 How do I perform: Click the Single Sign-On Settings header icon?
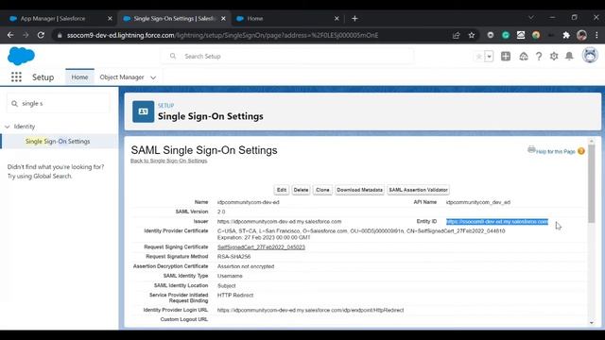click(143, 111)
